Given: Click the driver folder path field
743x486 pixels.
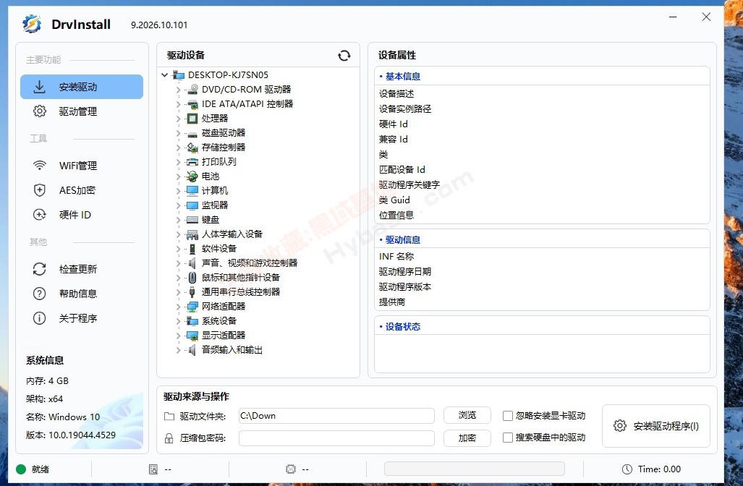Looking at the screenshot, I should [x=336, y=415].
